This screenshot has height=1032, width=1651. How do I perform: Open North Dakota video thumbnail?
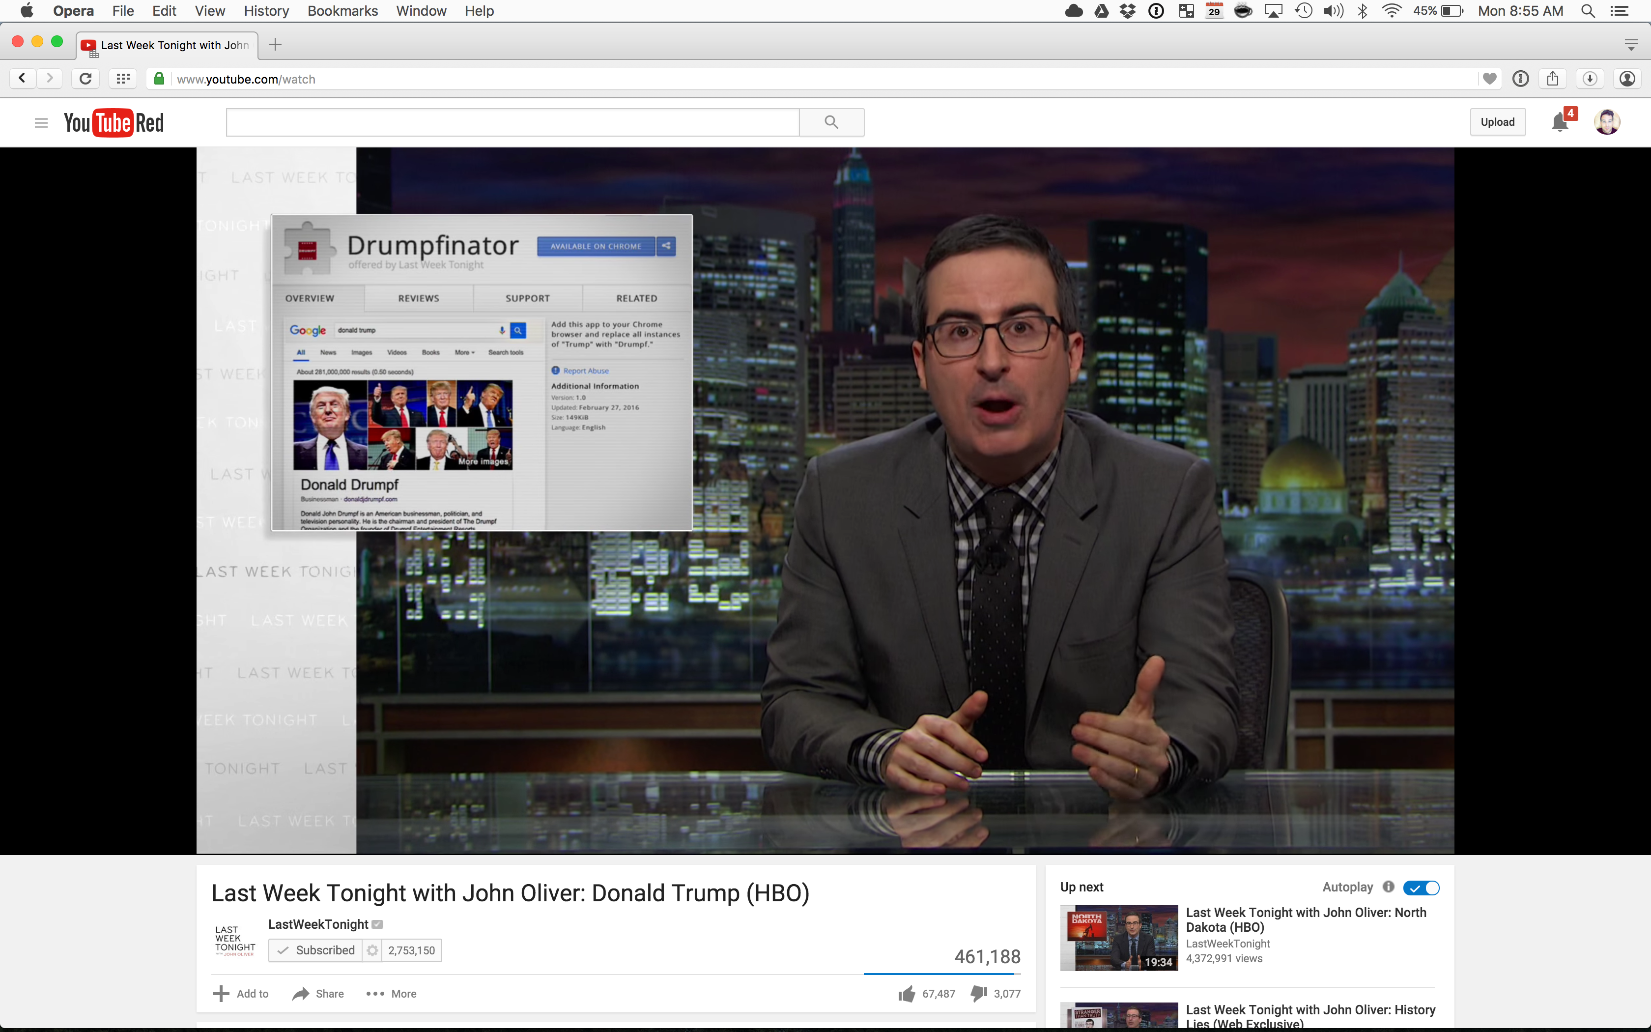(x=1119, y=938)
